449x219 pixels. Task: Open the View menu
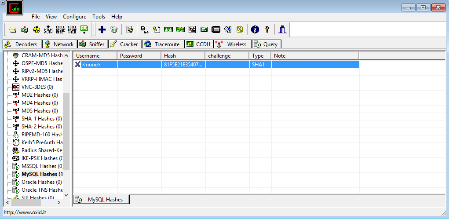51,17
